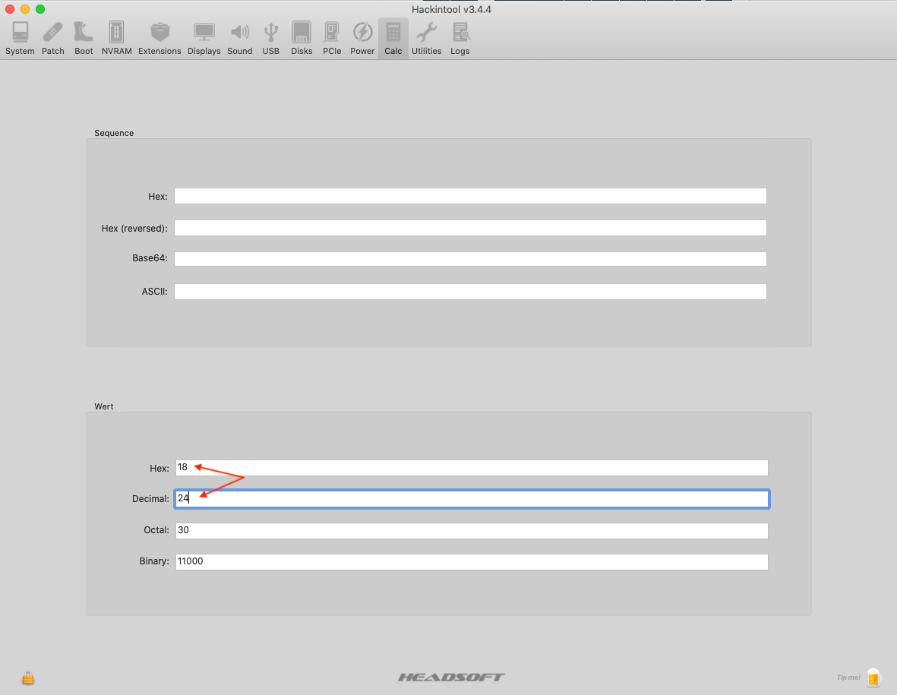Click the Hex (reversed) input field
This screenshot has height=695, width=897.
(x=470, y=228)
